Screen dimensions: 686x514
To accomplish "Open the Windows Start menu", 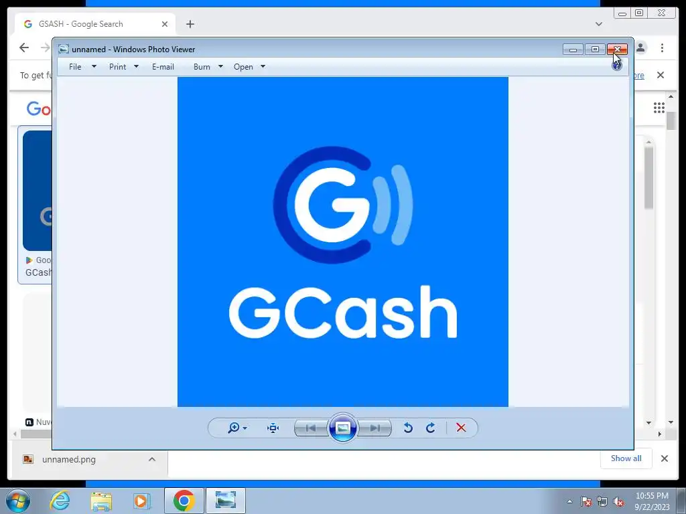I will [18, 501].
